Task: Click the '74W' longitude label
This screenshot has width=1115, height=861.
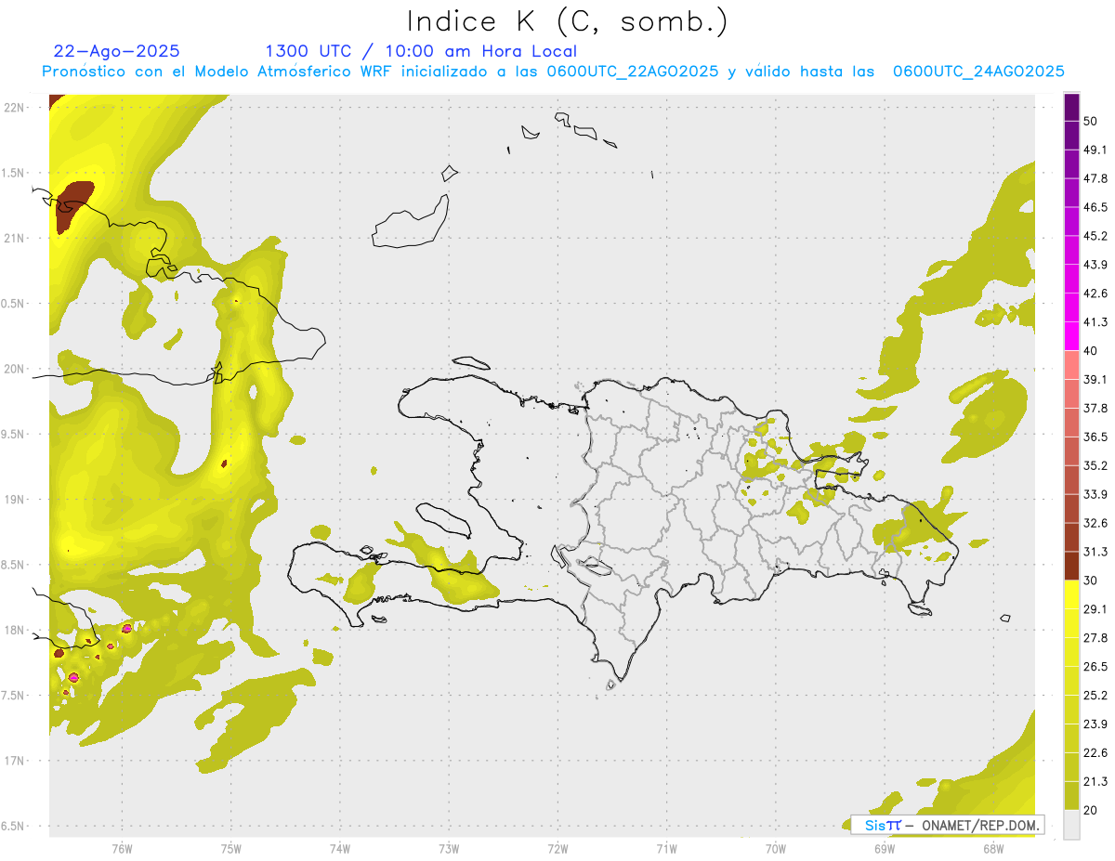Action: 339,848
